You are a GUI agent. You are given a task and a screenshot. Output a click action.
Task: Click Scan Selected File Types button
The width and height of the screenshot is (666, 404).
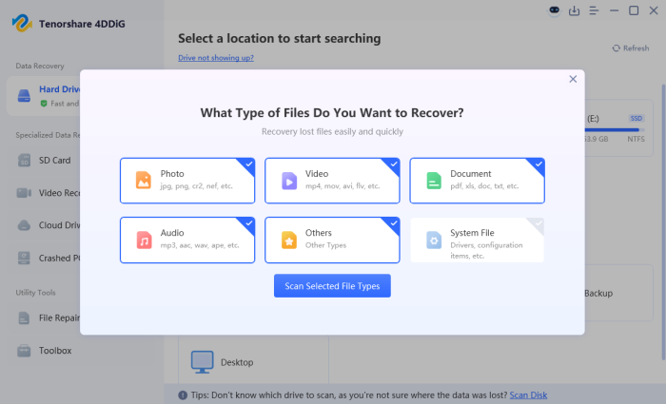click(x=332, y=286)
